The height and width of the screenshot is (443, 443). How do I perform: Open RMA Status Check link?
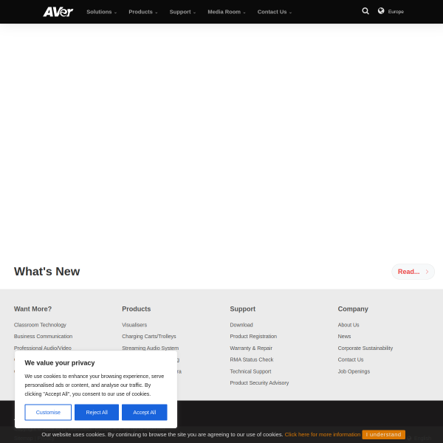click(252, 360)
